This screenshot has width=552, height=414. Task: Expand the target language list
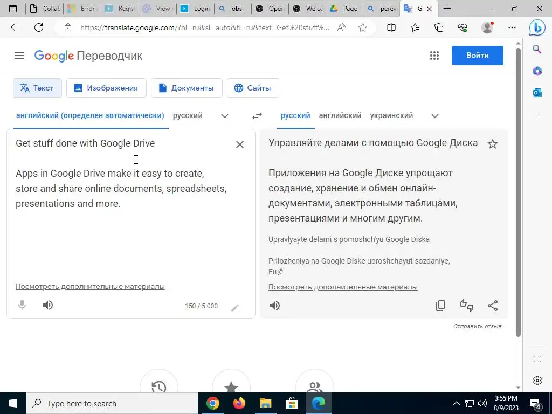[x=435, y=116]
